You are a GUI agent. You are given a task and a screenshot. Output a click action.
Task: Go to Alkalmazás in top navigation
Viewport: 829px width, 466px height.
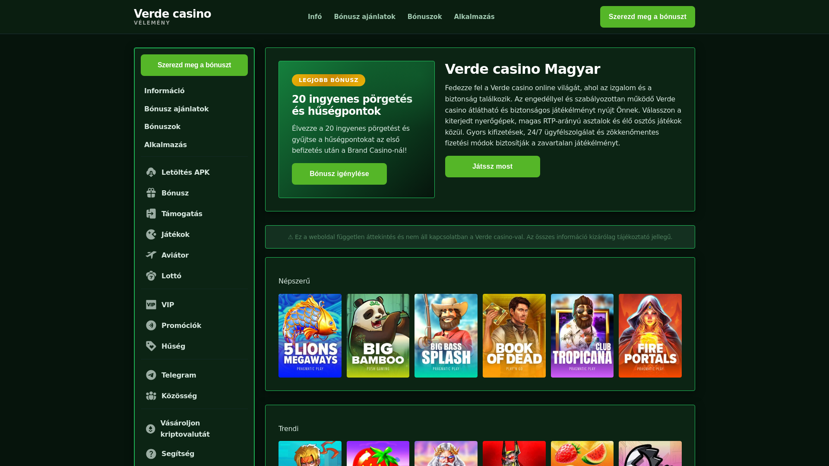pos(474,17)
